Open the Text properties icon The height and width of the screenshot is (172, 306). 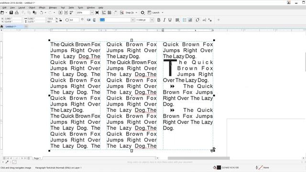point(210,20)
